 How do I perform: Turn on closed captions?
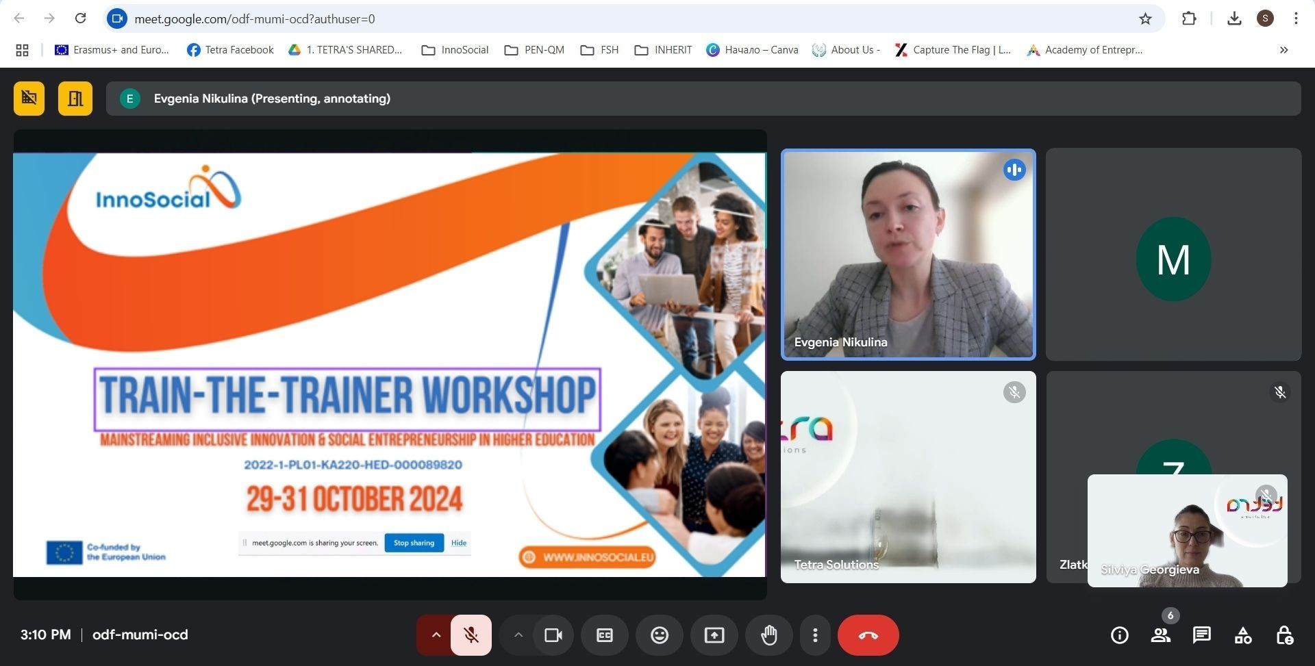tap(605, 635)
